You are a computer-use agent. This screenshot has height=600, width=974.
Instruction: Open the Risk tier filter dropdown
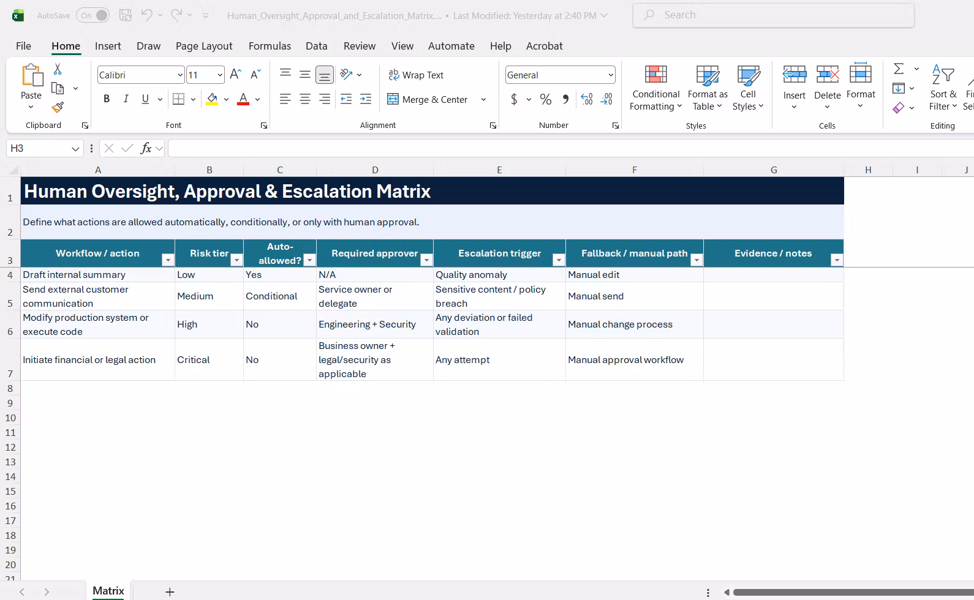pyautogui.click(x=236, y=260)
